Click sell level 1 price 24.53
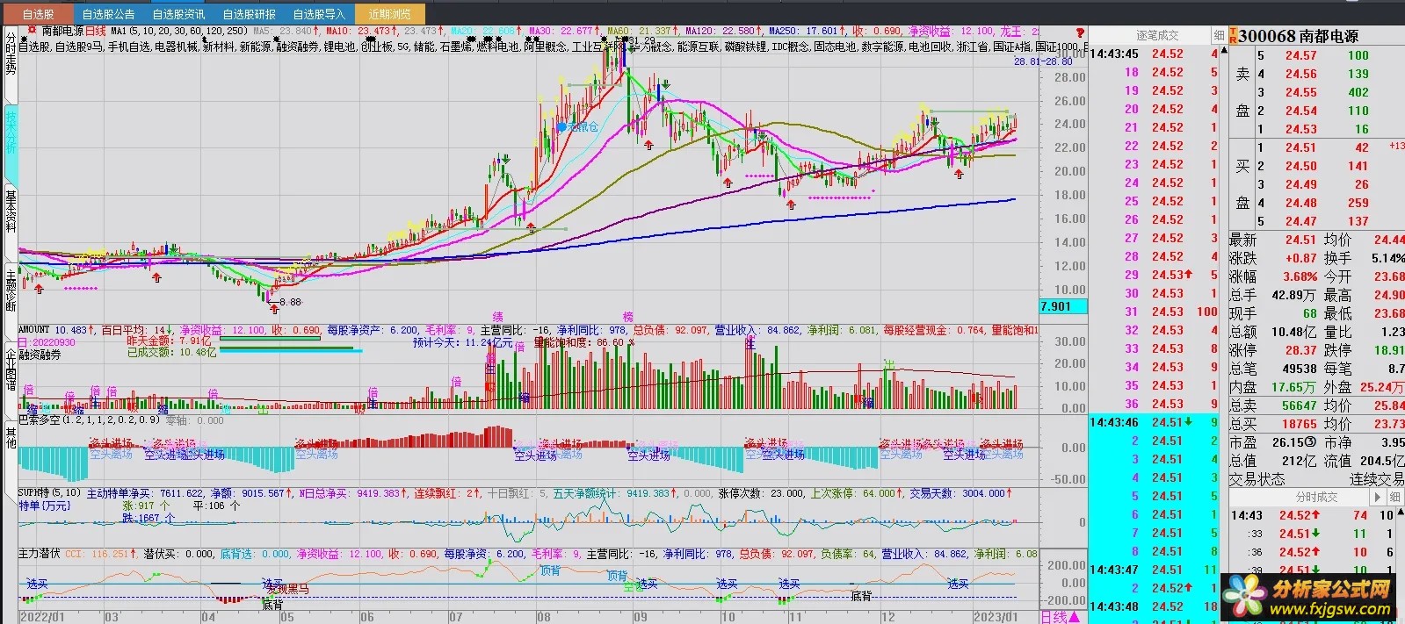Image resolution: width=1405 pixels, height=624 pixels. pos(1300,128)
